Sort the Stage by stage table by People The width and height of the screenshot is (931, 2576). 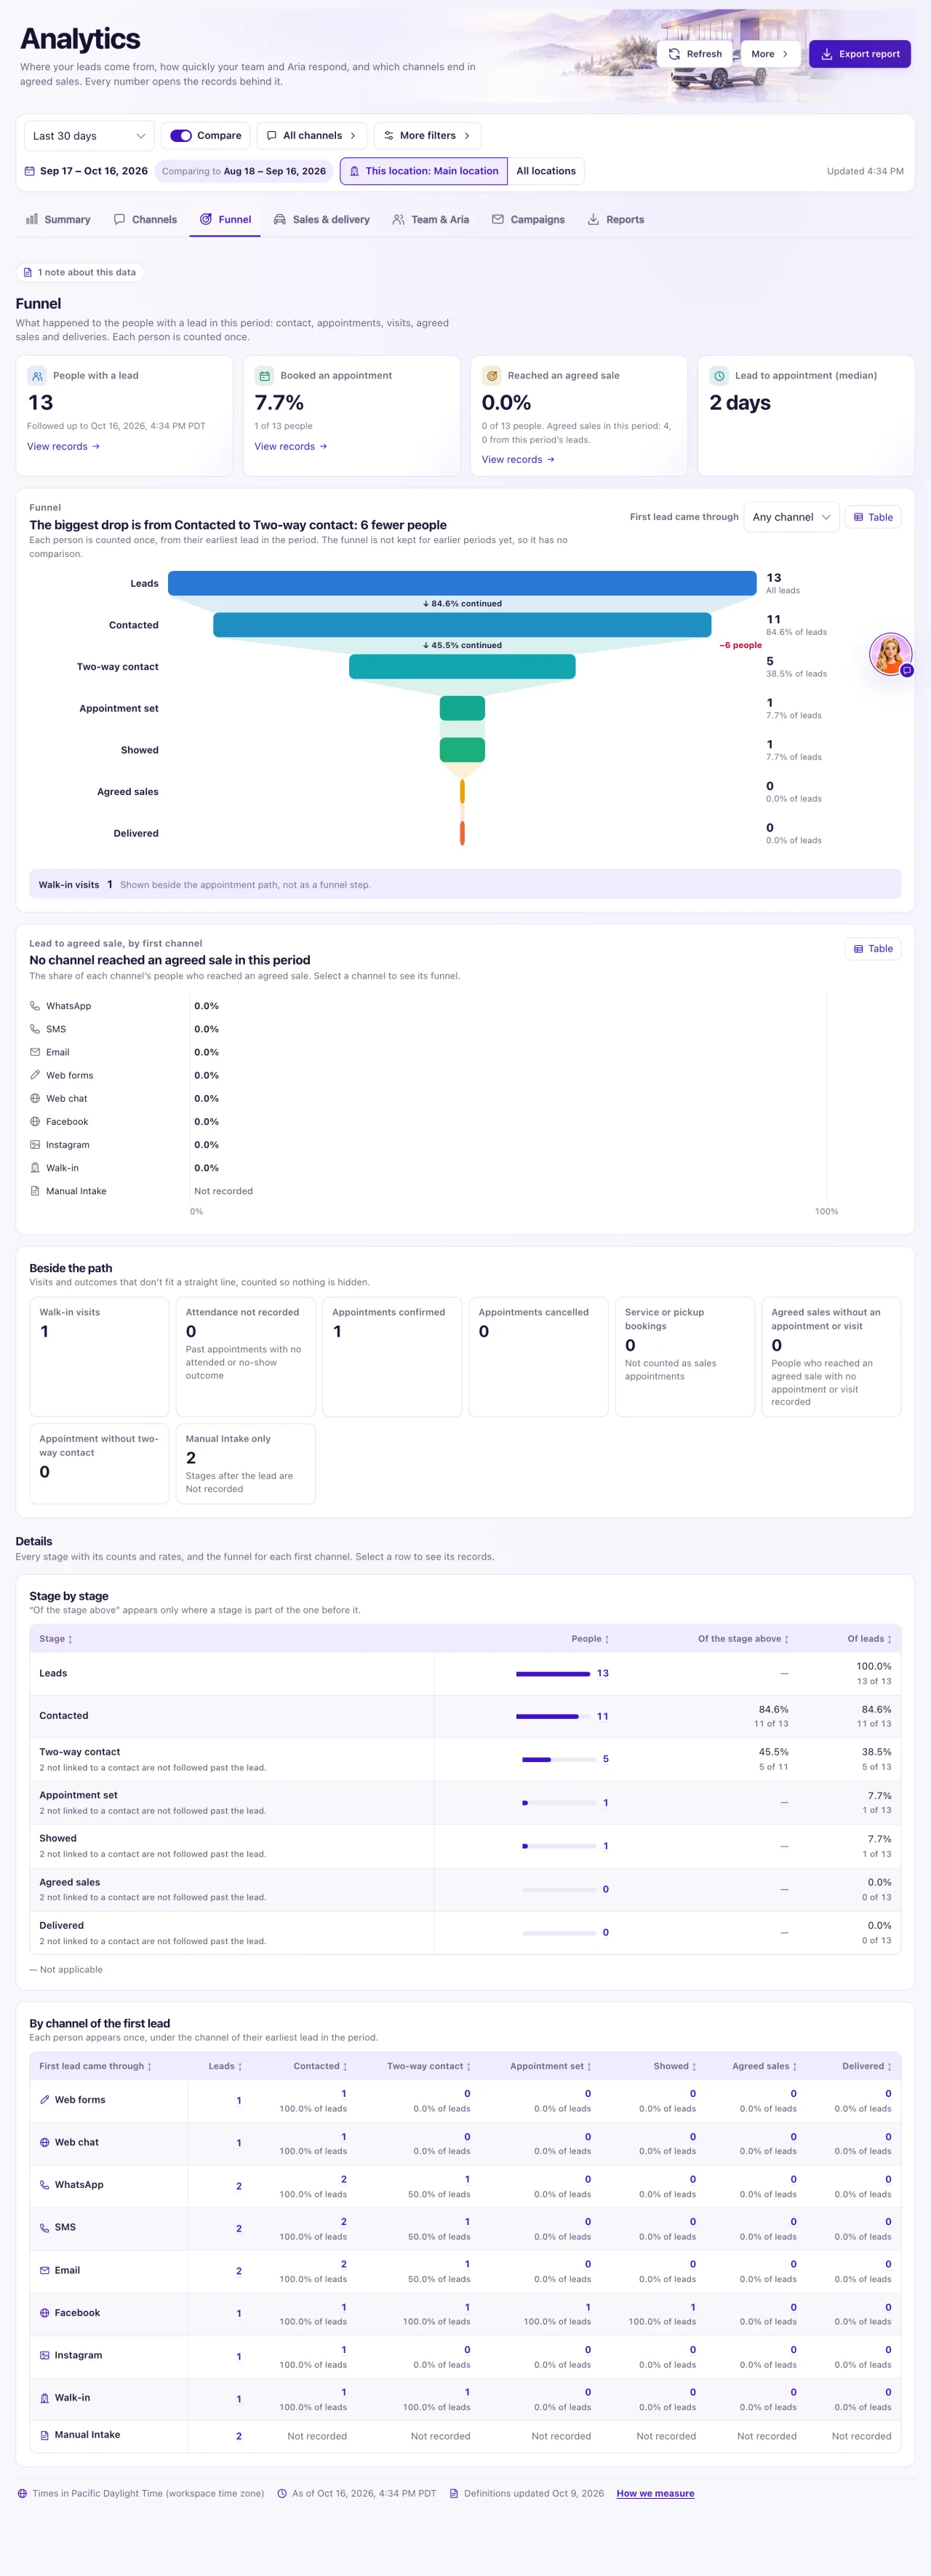coord(589,1639)
